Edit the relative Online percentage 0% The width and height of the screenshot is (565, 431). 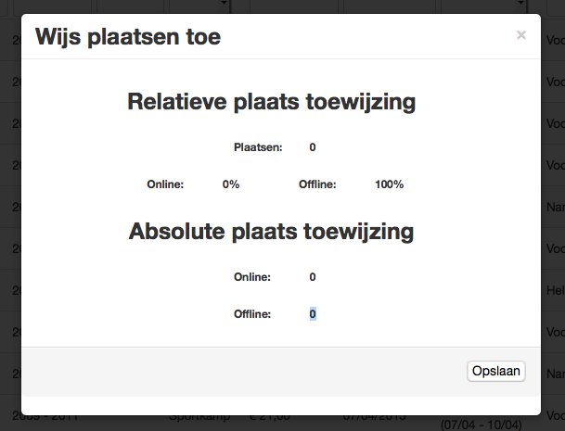[x=231, y=184]
